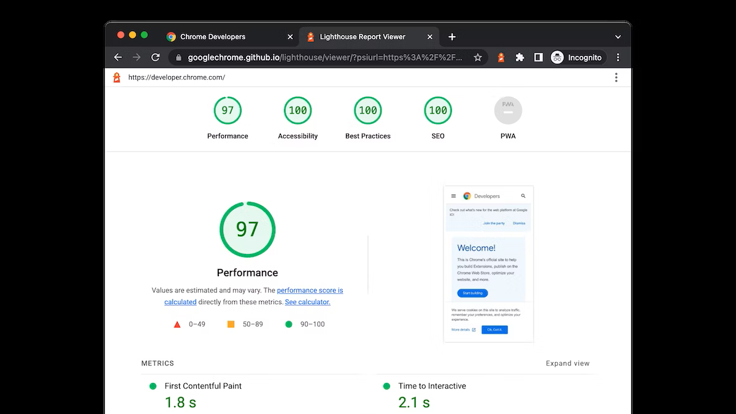736x414 pixels.
Task: Open the Extensions puzzle piece menu
Action: (519, 57)
